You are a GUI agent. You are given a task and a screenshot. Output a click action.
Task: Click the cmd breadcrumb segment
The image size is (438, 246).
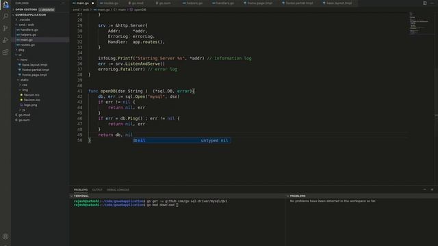tap(76, 10)
